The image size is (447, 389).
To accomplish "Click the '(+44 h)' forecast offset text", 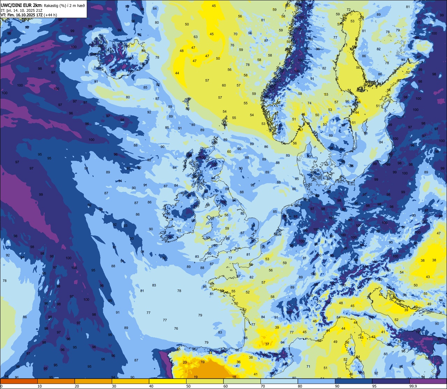I will (50, 15).
